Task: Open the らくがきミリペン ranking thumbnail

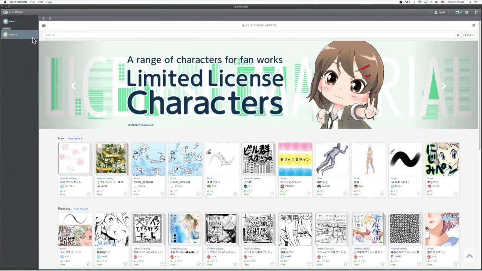Action: point(75,229)
